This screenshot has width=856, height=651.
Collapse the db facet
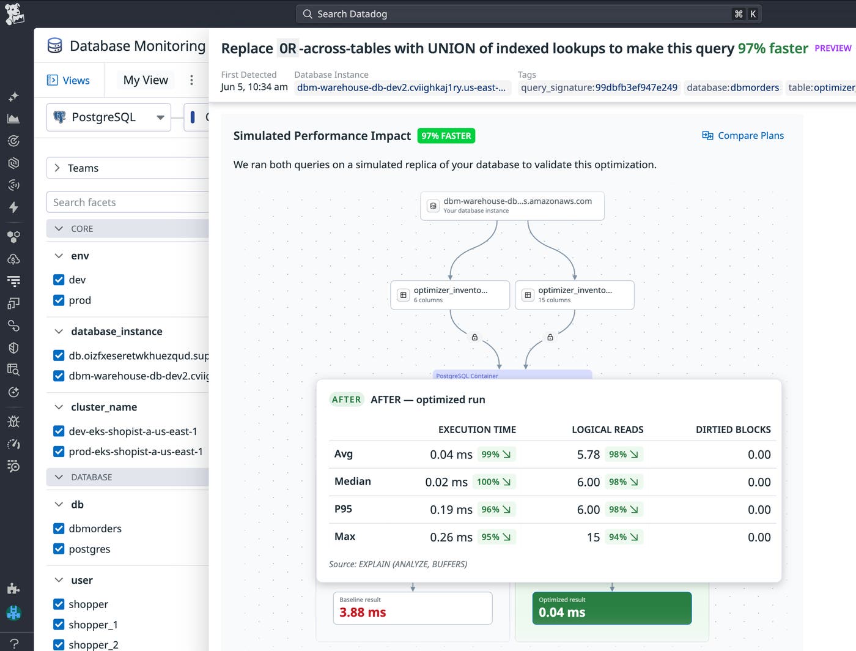[x=59, y=504]
